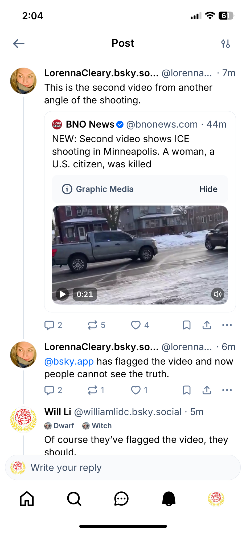Play the 0:21 video

[x=63, y=294]
